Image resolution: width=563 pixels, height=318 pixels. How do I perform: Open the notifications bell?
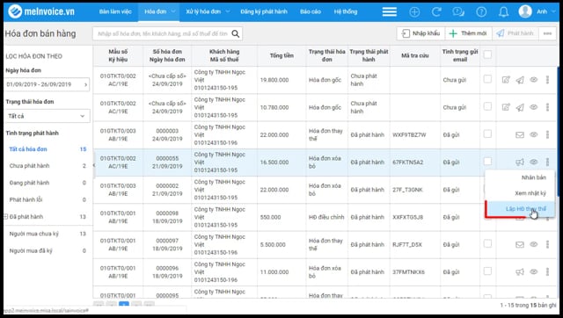(503, 11)
